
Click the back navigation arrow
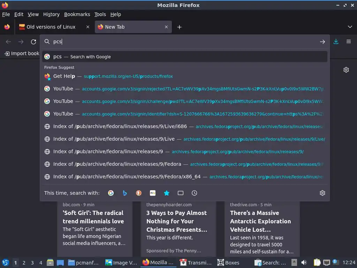(x=8, y=42)
